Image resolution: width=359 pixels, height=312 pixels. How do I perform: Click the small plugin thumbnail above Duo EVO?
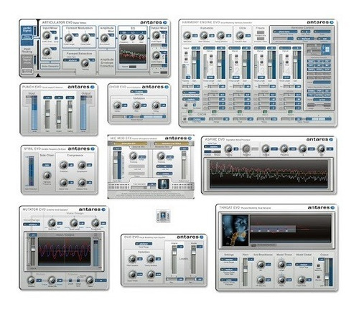(x=163, y=216)
